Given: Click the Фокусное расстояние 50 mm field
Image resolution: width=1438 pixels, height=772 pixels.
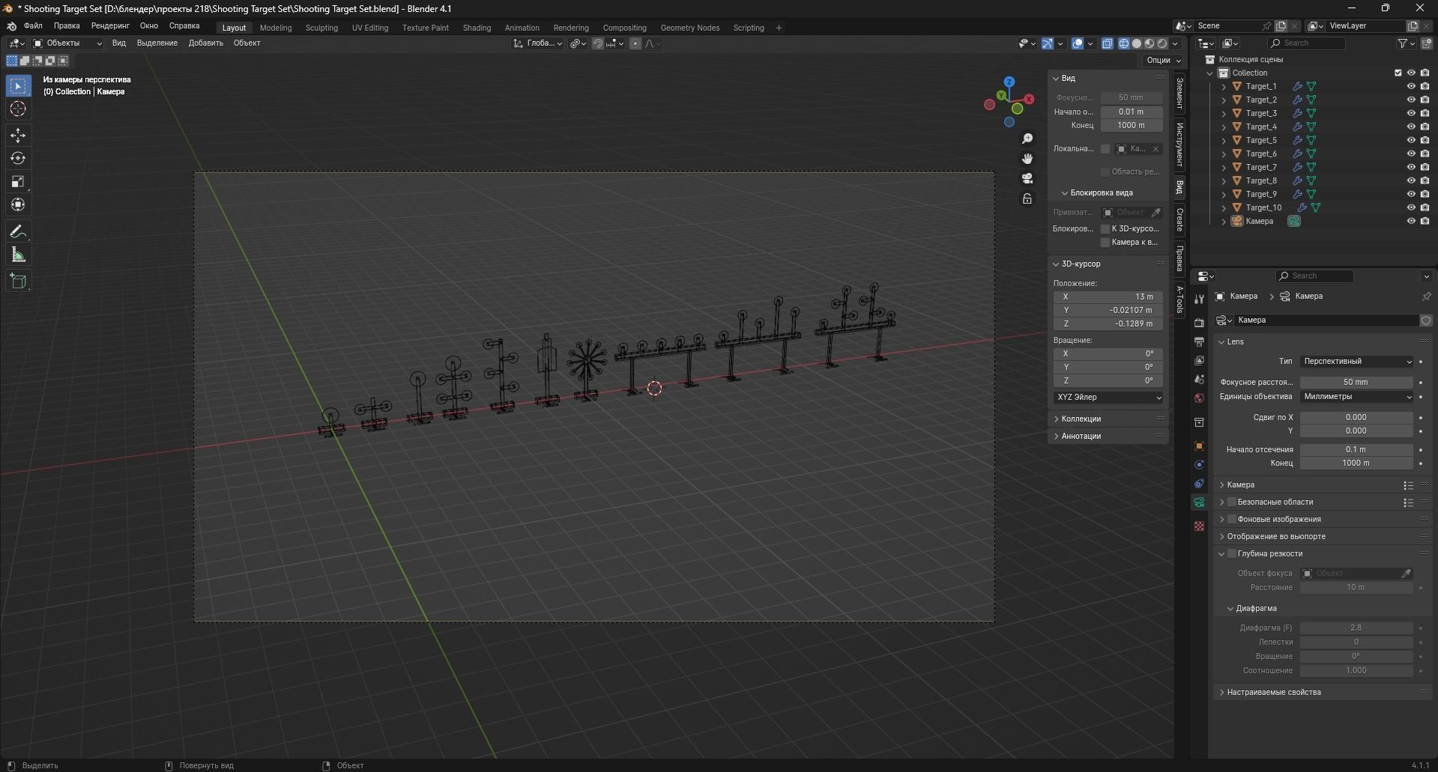Looking at the screenshot, I should point(1356,383).
